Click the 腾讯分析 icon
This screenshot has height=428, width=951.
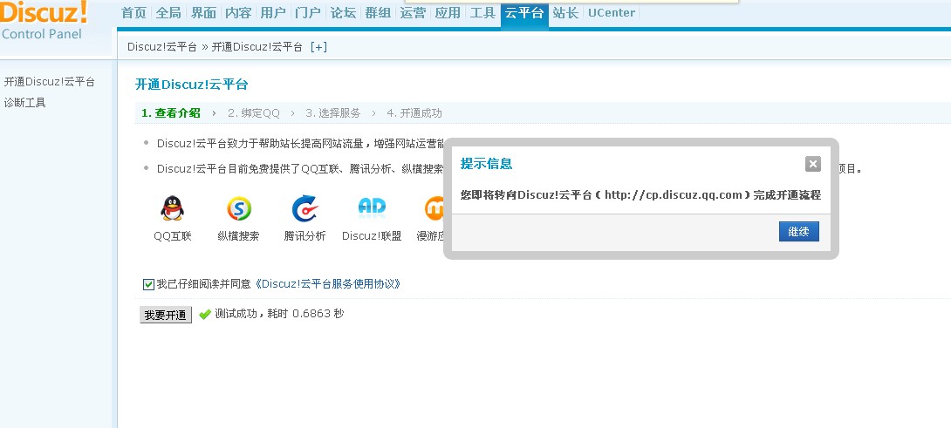[304, 208]
